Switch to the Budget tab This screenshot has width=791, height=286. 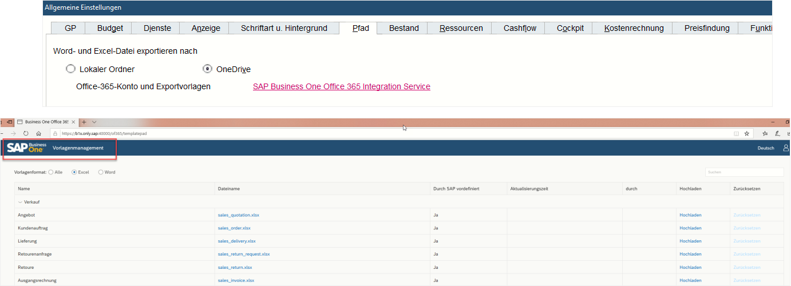110,28
